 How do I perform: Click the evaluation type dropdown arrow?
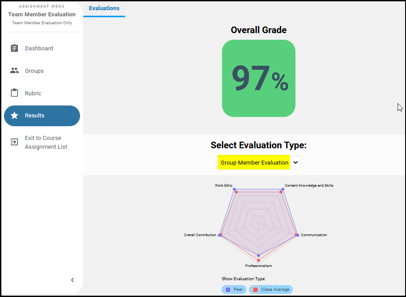(x=296, y=162)
